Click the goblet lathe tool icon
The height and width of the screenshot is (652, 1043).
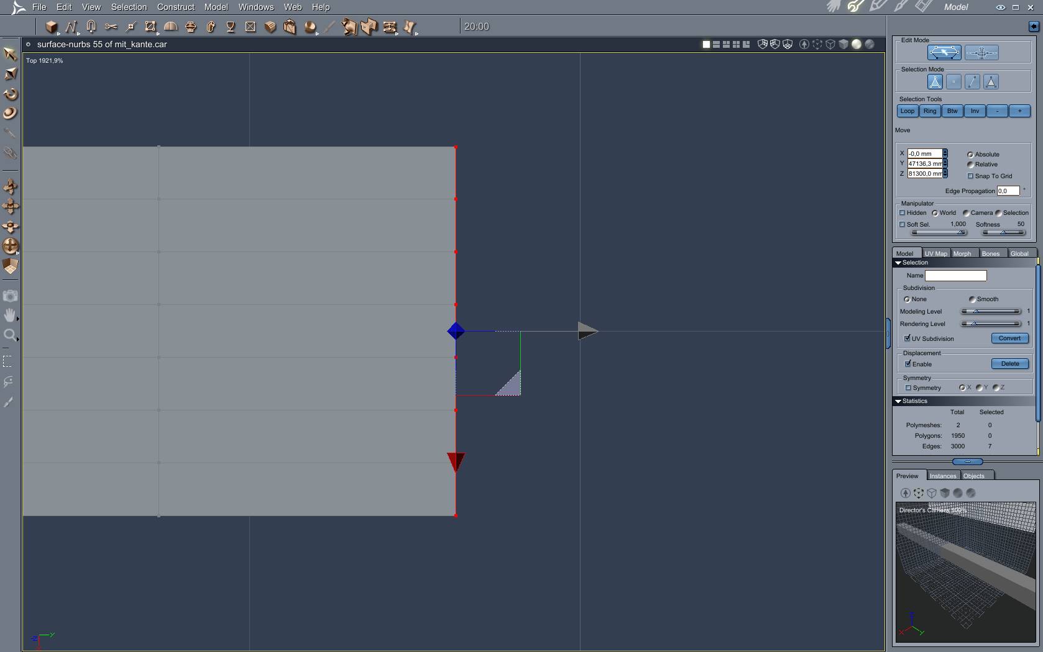230,26
